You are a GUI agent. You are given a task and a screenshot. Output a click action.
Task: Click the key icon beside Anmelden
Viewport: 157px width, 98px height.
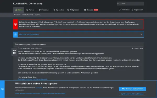(120, 10)
